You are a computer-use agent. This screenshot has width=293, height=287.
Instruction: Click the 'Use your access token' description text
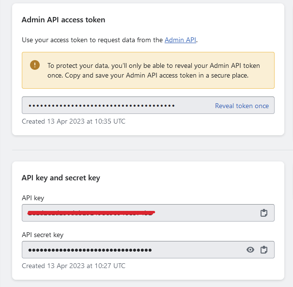(109, 40)
